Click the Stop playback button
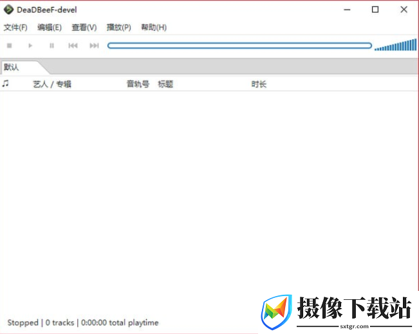Screen dimensions: 419x334 click(10, 46)
